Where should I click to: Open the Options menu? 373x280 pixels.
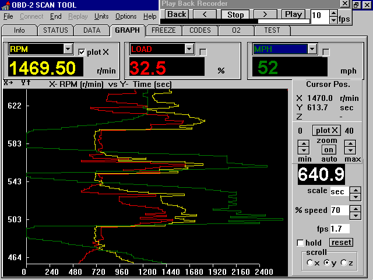pos(126,16)
